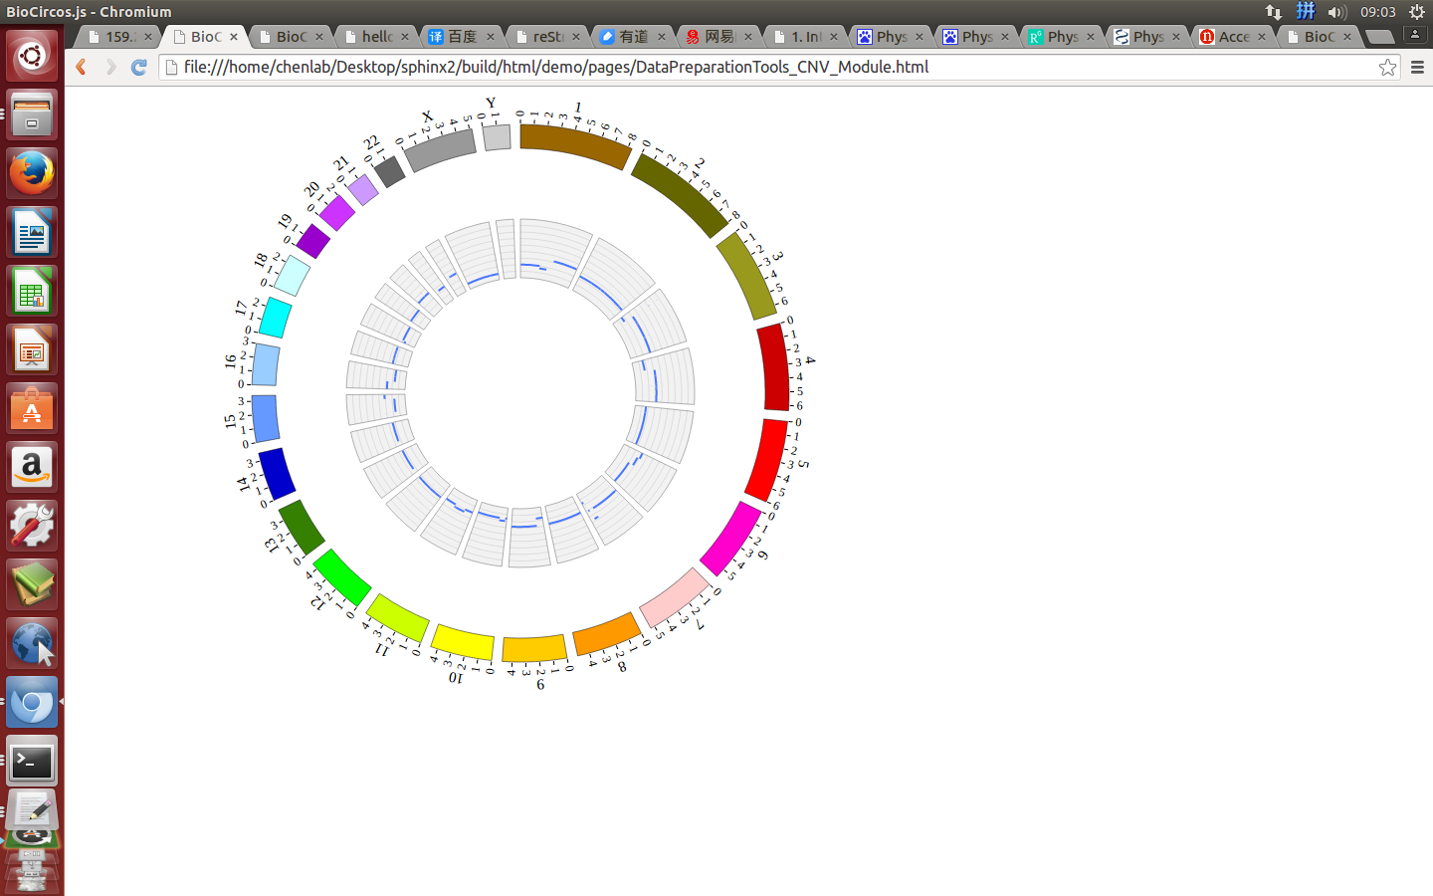The image size is (1433, 896).
Task: Open the globe with cursor launcher icon
Action: click(32, 643)
